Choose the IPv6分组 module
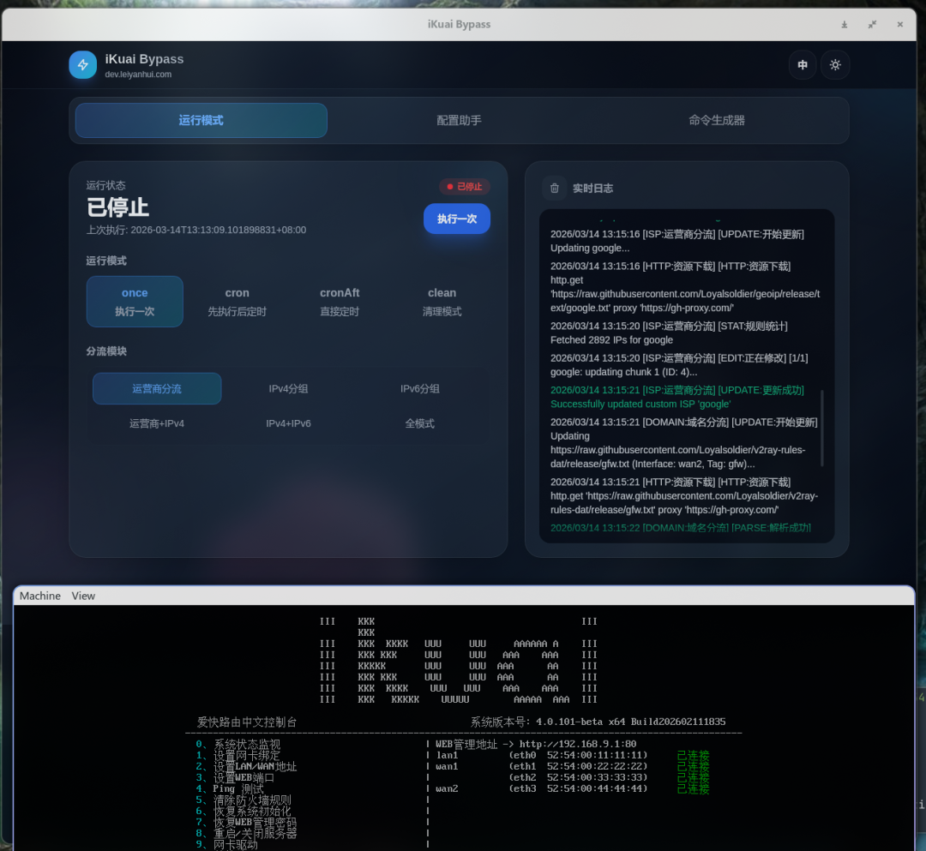Image resolution: width=926 pixels, height=851 pixels. [x=420, y=389]
